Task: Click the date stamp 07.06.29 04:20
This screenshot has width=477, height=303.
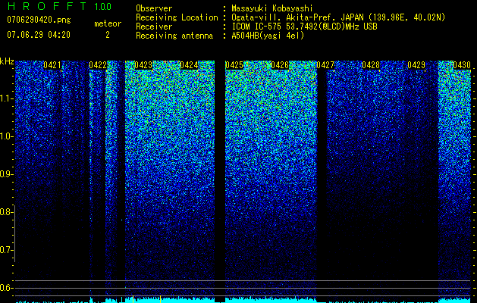Action: point(39,35)
